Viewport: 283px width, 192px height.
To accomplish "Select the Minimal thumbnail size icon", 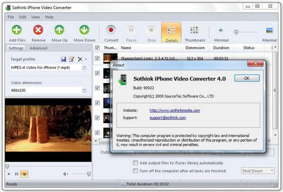I will (221, 30).
